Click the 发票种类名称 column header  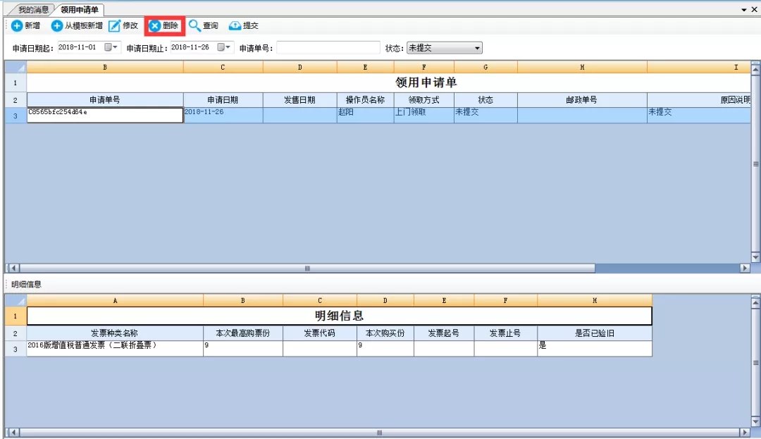click(x=115, y=333)
